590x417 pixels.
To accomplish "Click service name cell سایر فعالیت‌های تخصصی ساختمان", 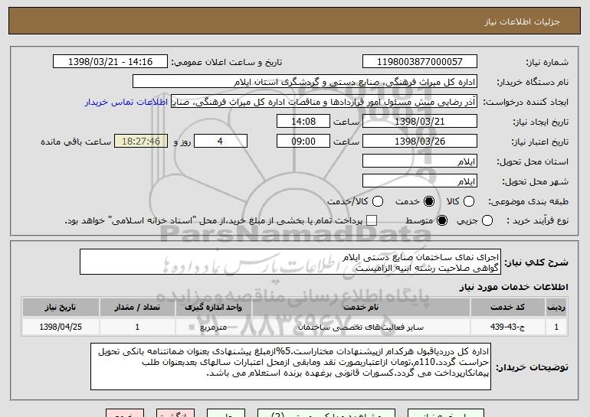I will coord(361,327).
